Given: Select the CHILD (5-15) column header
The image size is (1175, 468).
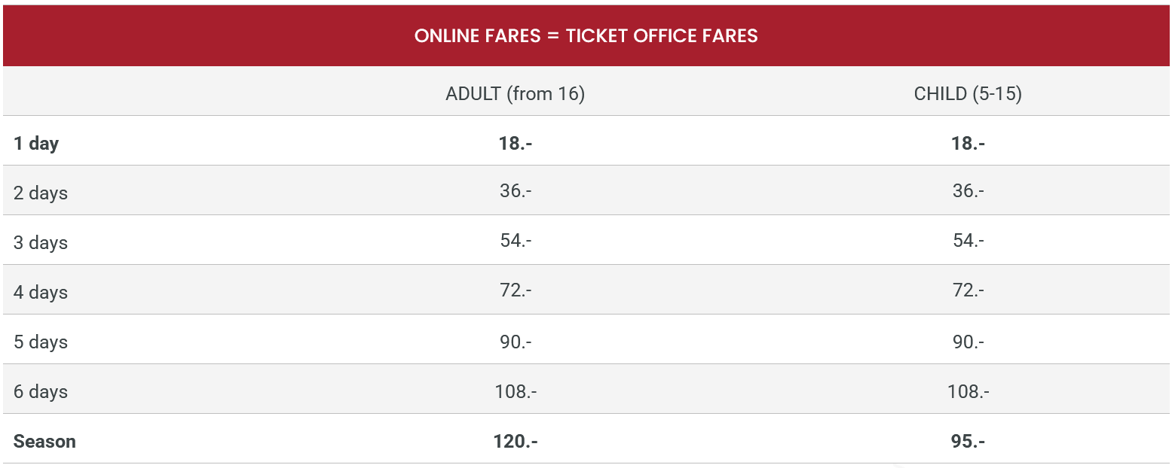Looking at the screenshot, I should pos(967,94).
